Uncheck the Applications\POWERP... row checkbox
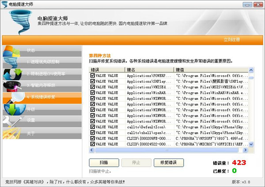The image size is (265, 187). point(92,75)
